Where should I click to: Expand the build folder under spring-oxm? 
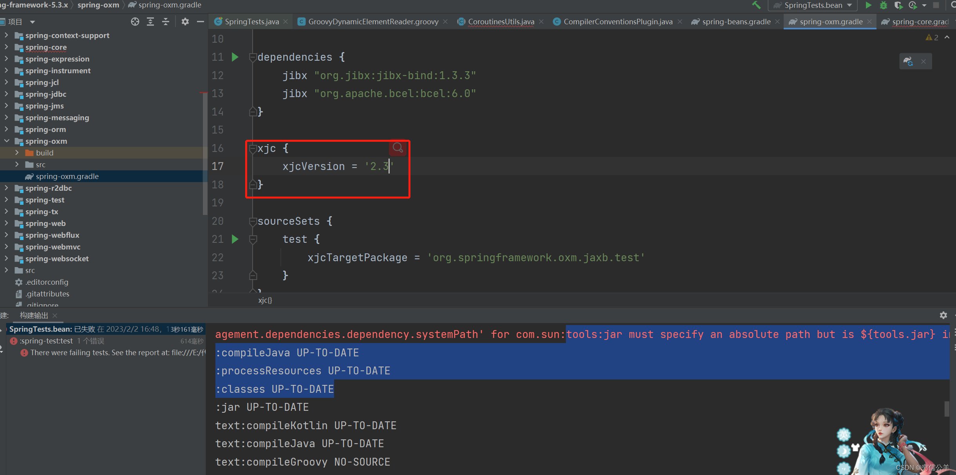pos(17,153)
